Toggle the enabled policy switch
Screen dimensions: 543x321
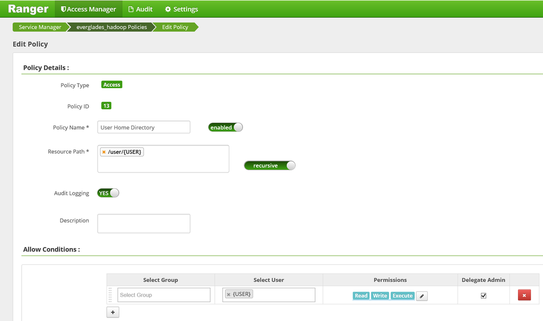tap(226, 127)
